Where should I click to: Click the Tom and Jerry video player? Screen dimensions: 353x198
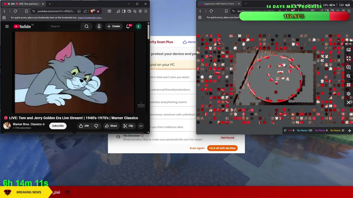pyautogui.click(x=74, y=72)
